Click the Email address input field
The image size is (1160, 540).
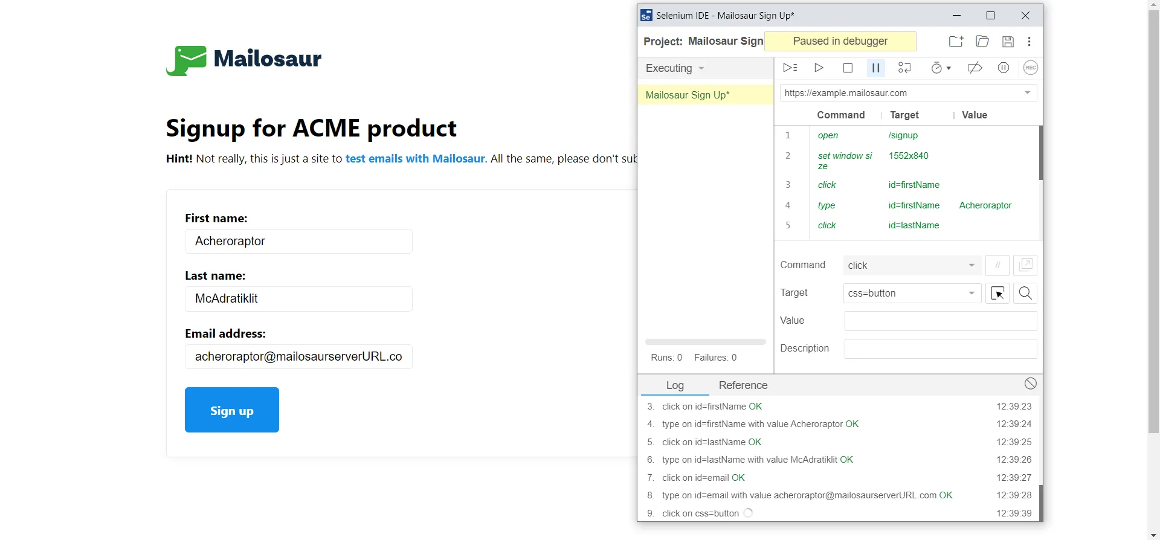[298, 356]
